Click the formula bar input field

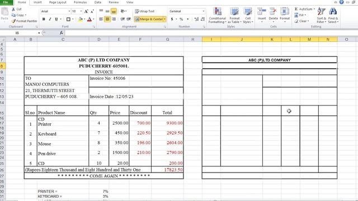(x=211, y=33)
